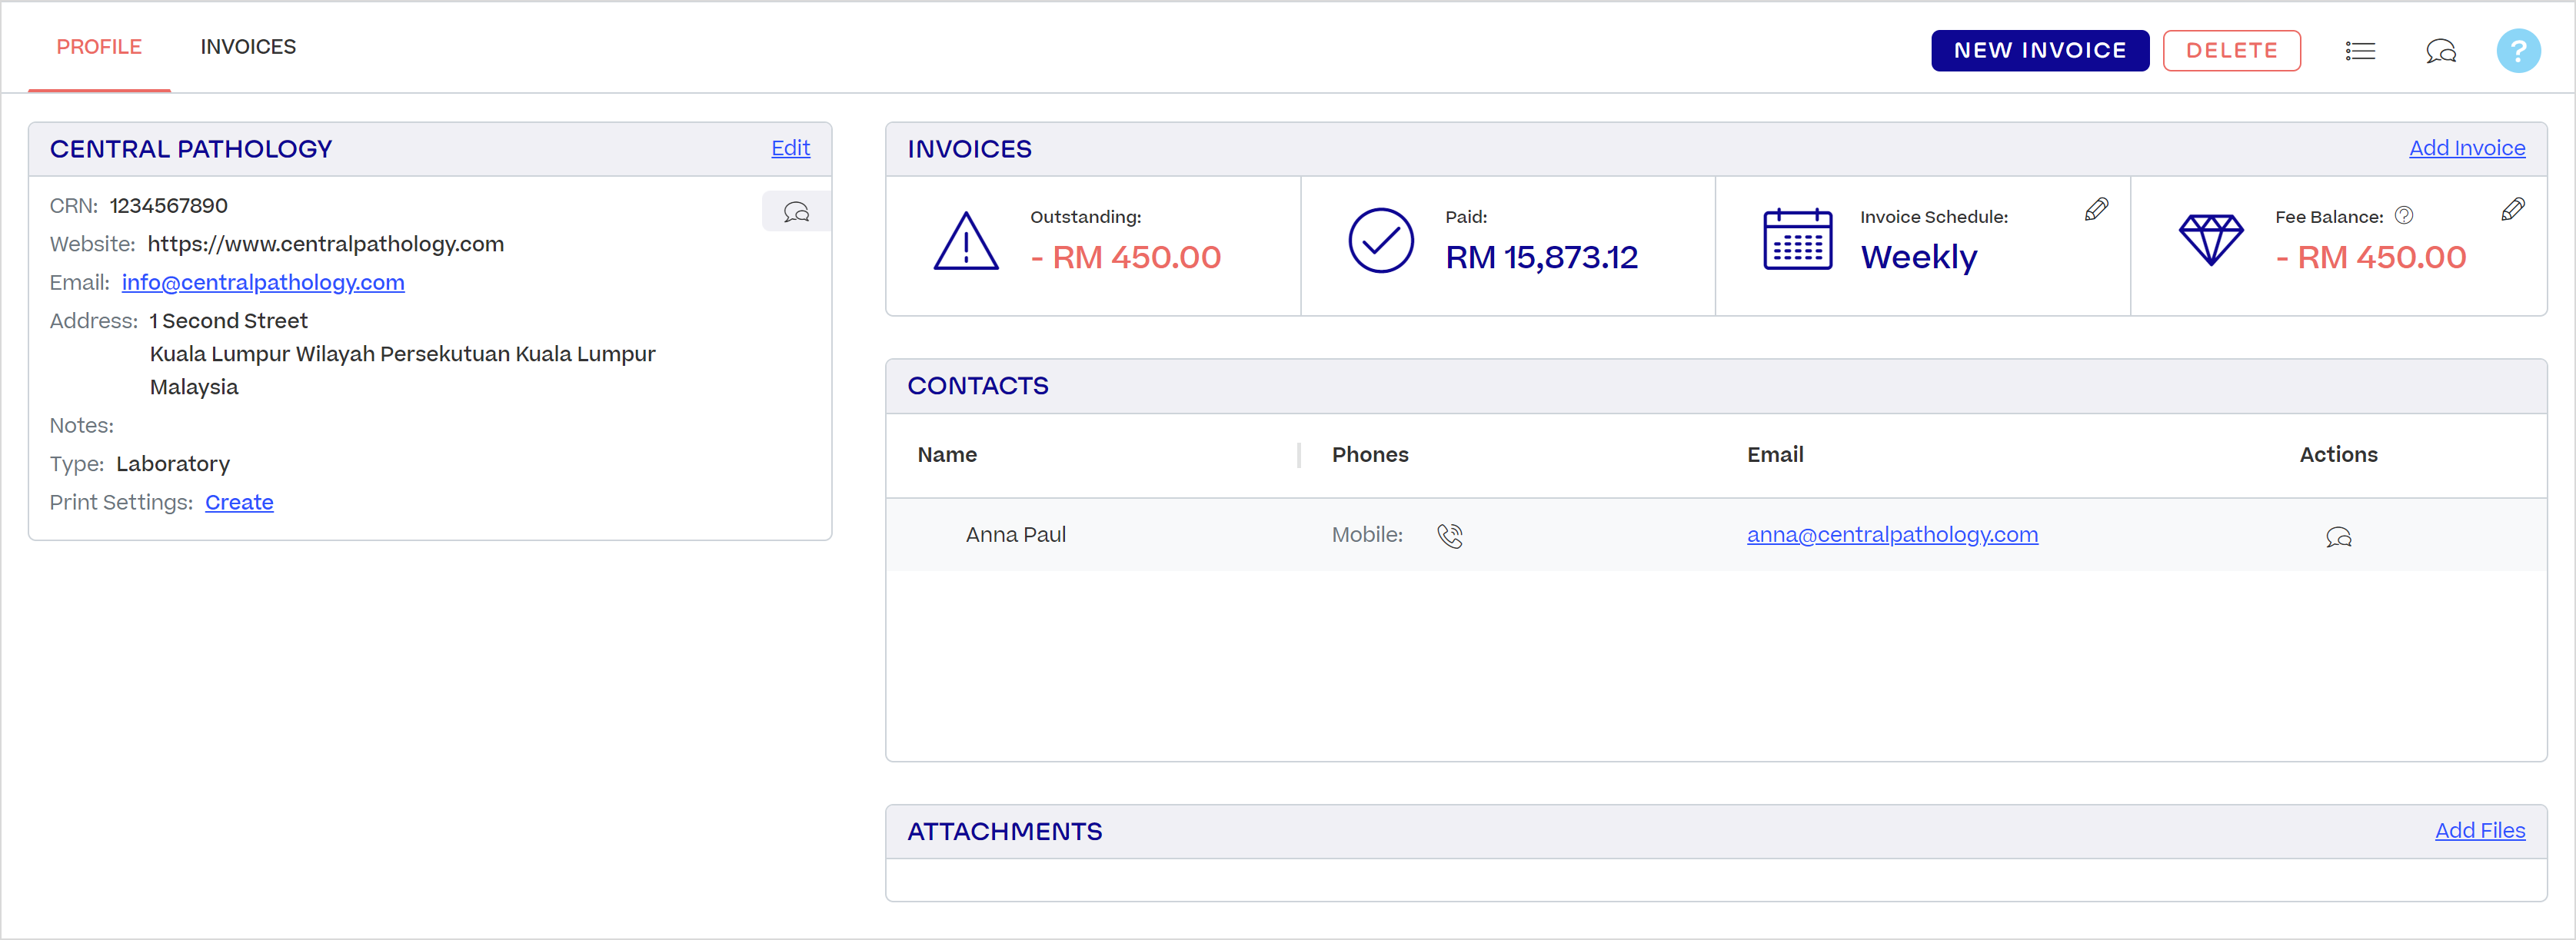Open the list menu icon in top bar
The width and height of the screenshot is (2576, 940).
(2360, 51)
